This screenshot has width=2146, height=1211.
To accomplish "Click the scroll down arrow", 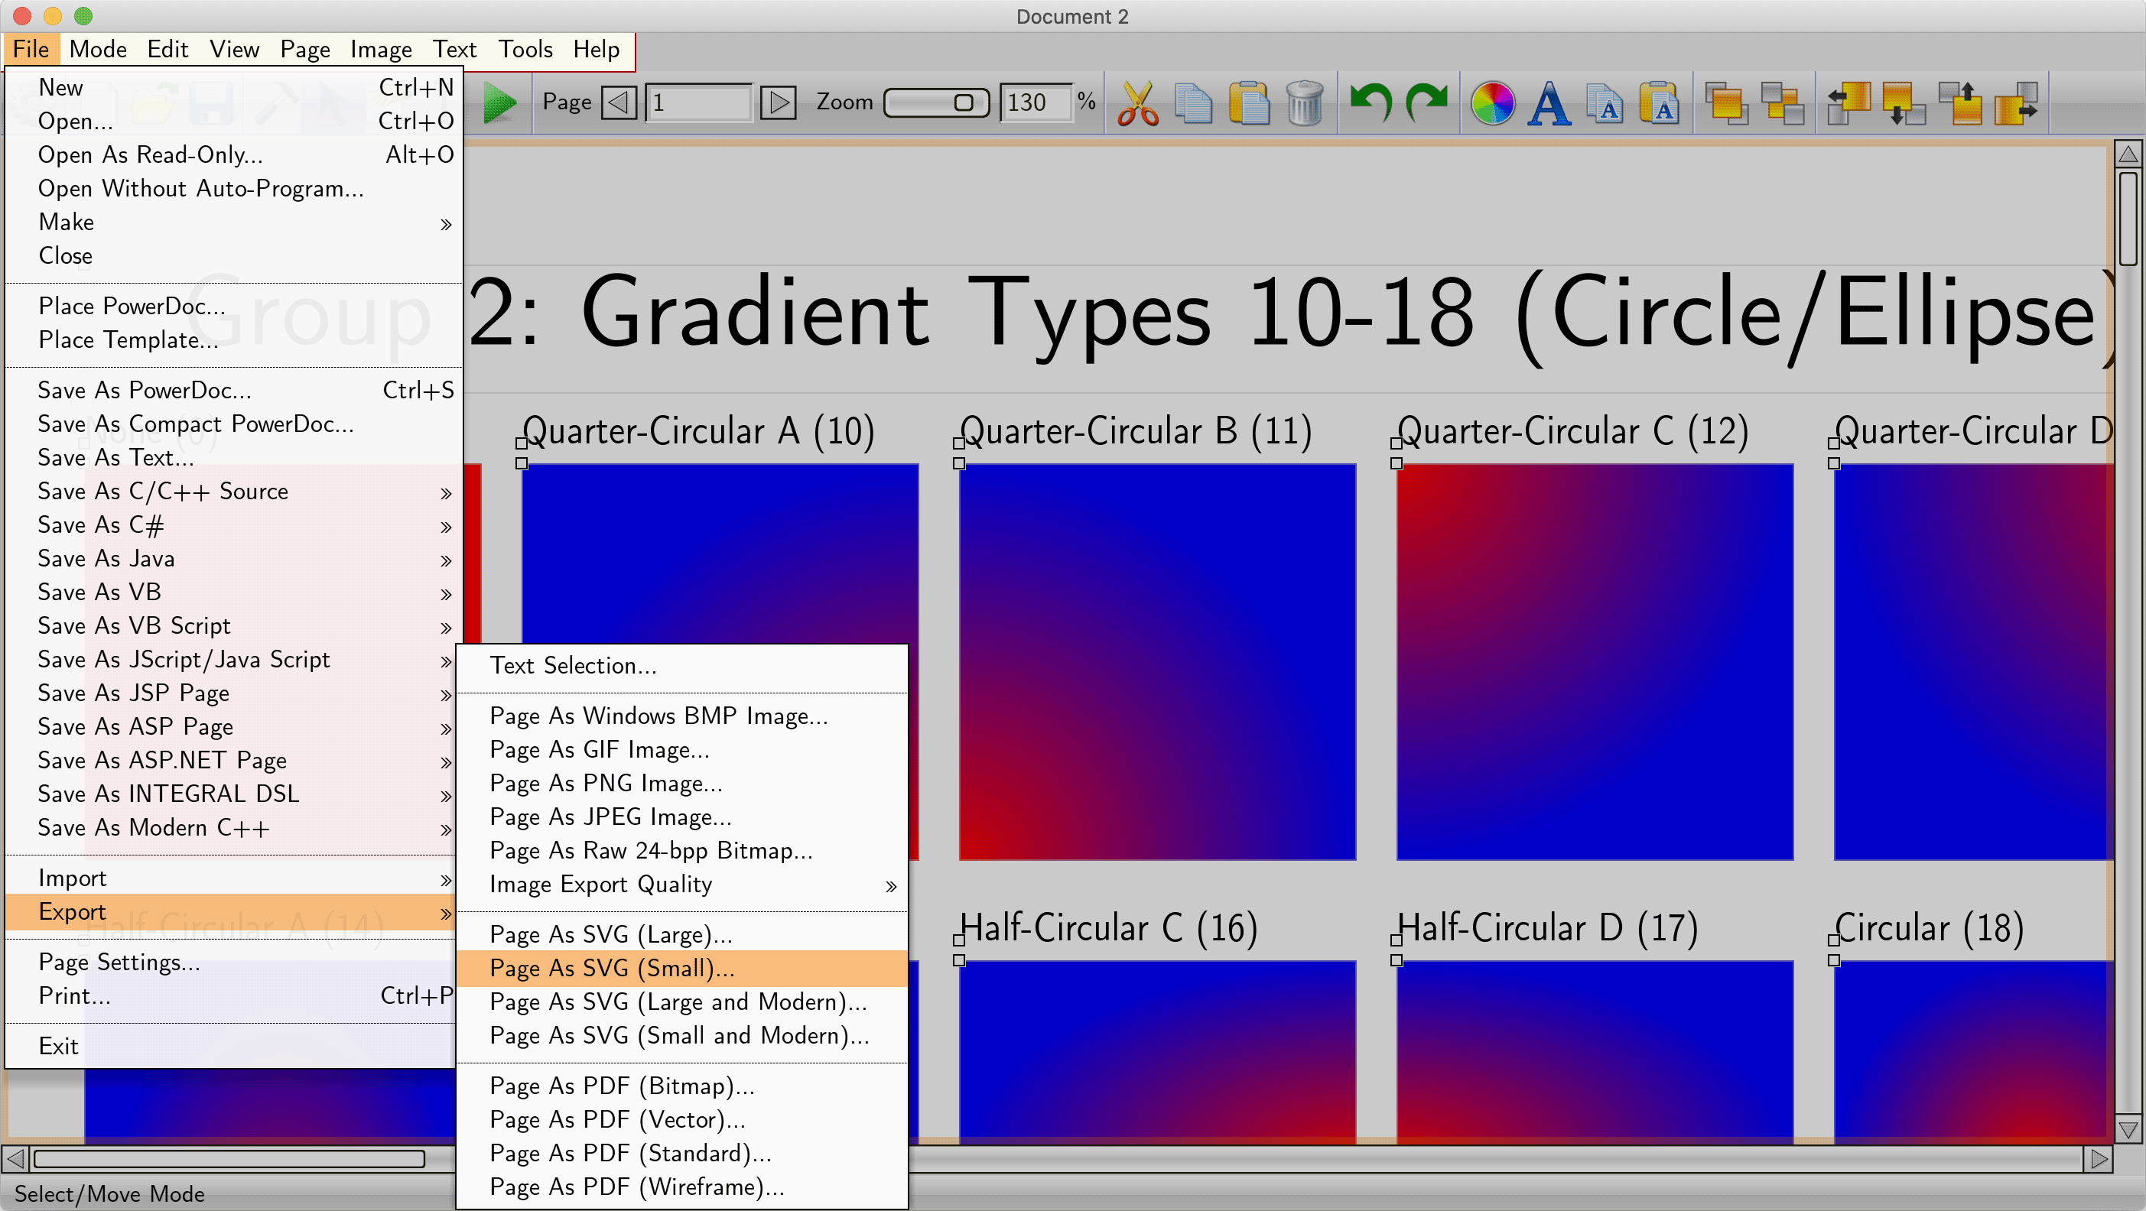I will [x=2128, y=1130].
